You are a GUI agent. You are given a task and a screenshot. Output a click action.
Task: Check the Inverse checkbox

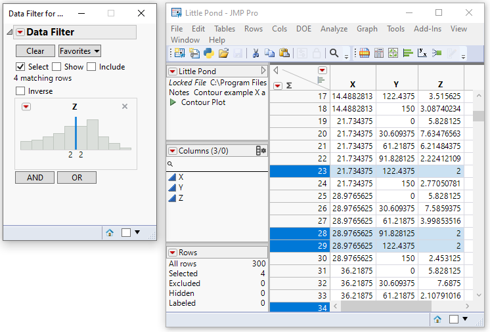pyautogui.click(x=20, y=91)
